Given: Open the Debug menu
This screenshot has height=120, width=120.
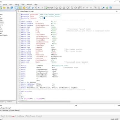Looking at the screenshot, I should 17,4.
